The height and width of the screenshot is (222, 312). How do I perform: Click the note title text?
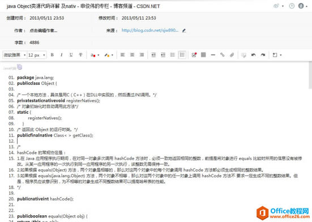click(x=83, y=6)
